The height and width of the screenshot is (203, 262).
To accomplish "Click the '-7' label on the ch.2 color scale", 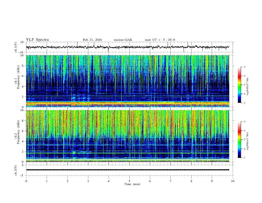I will point(244,158).
